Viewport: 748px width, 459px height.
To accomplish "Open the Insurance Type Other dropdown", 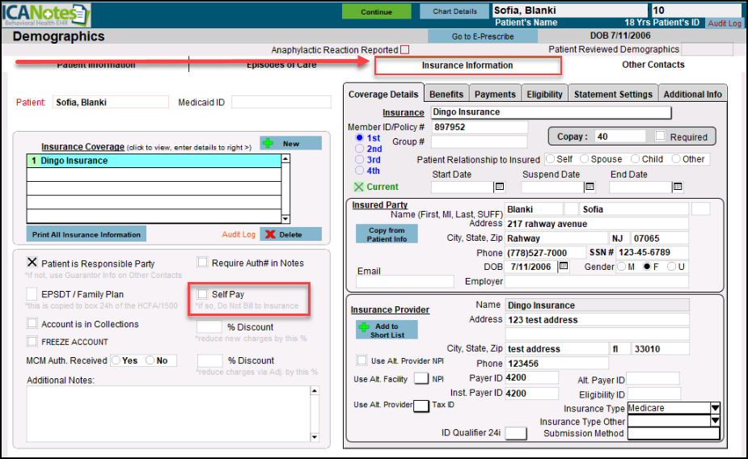I will [x=715, y=421].
